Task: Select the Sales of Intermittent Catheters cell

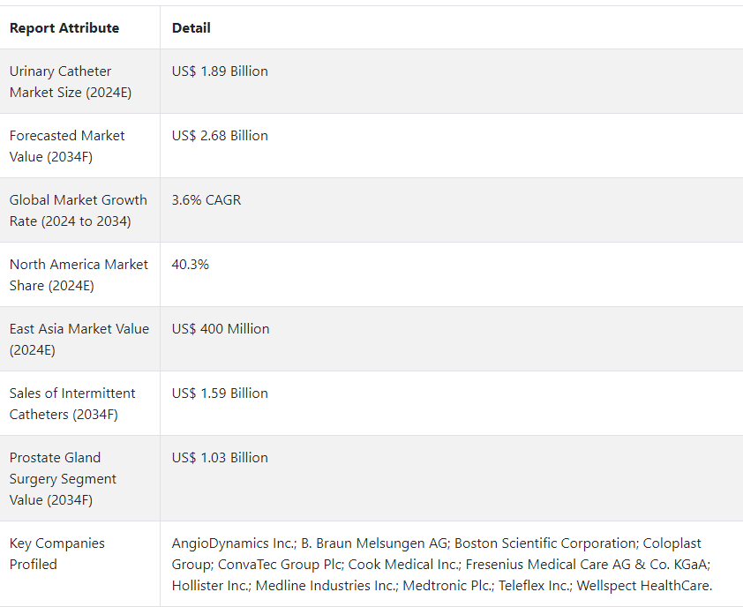Action: tap(72, 403)
